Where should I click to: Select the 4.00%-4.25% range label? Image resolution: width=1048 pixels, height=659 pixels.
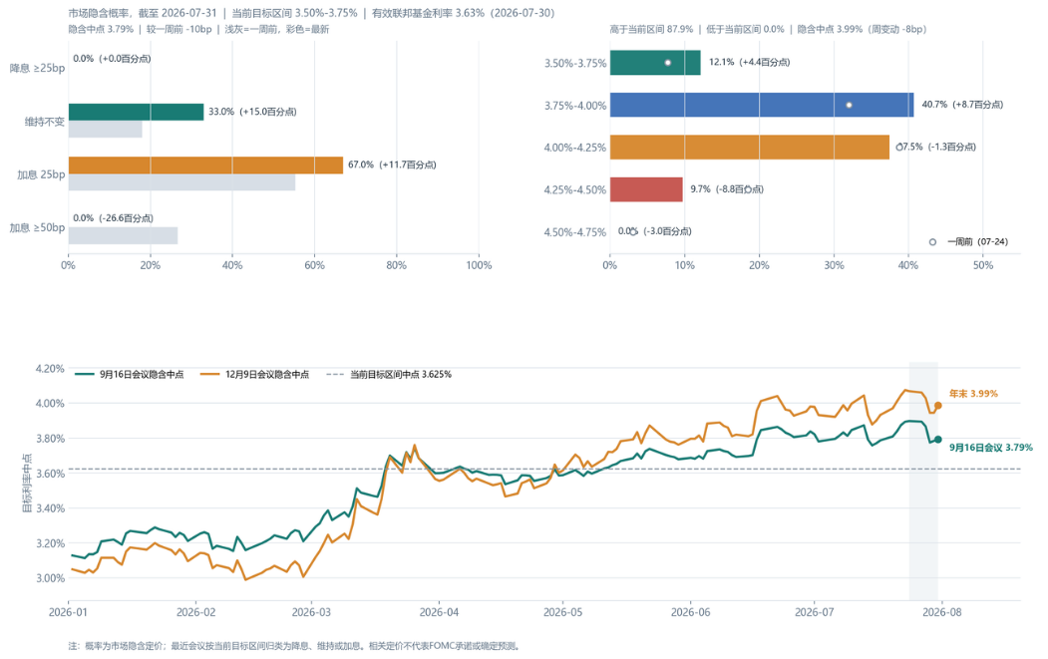click(x=574, y=148)
